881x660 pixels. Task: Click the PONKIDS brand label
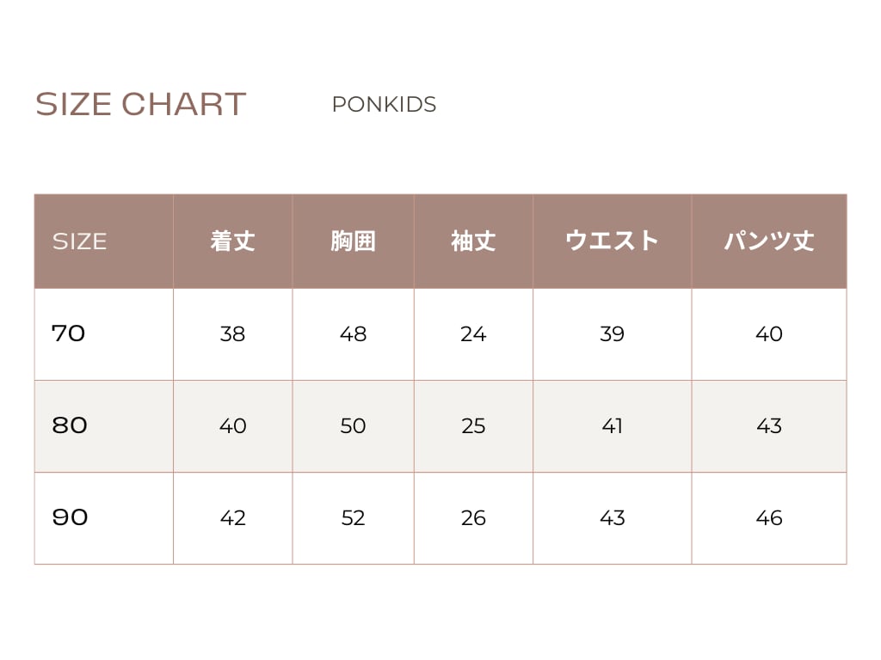(x=384, y=105)
